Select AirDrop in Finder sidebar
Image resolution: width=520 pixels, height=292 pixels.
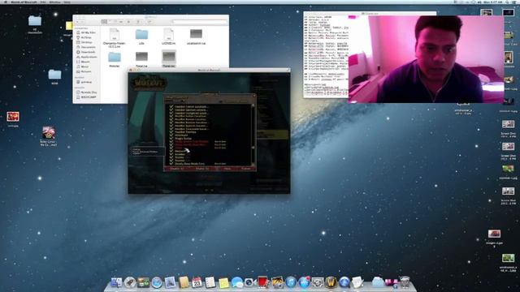pyautogui.click(x=84, y=37)
